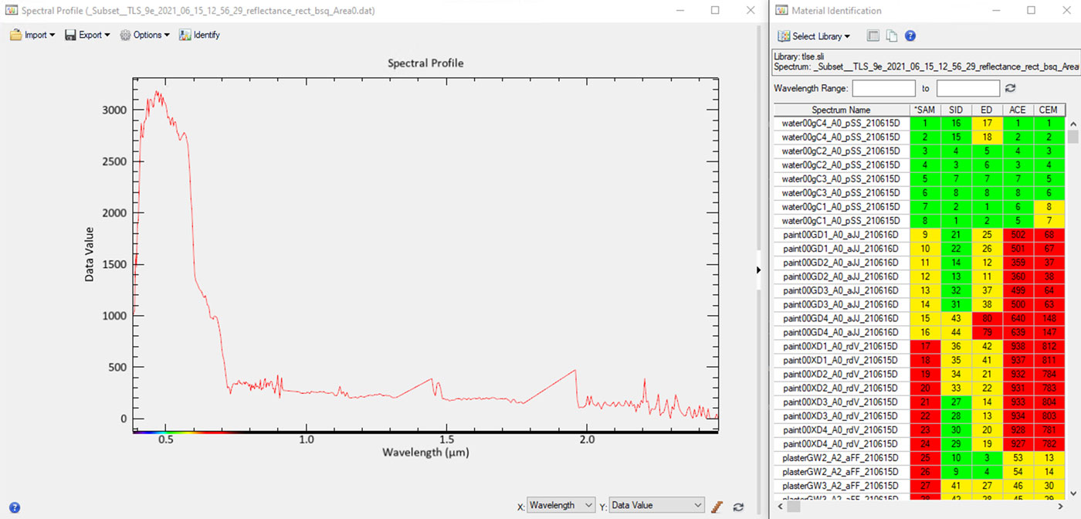Open the Y axis Data Value dropdown

pyautogui.click(x=656, y=505)
